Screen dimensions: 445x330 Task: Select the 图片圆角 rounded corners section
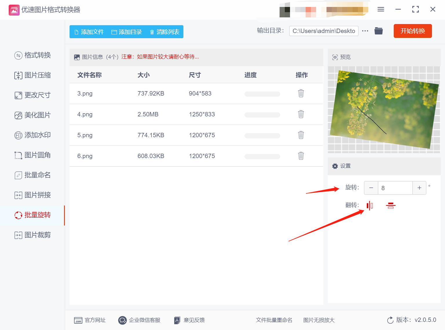coord(32,155)
